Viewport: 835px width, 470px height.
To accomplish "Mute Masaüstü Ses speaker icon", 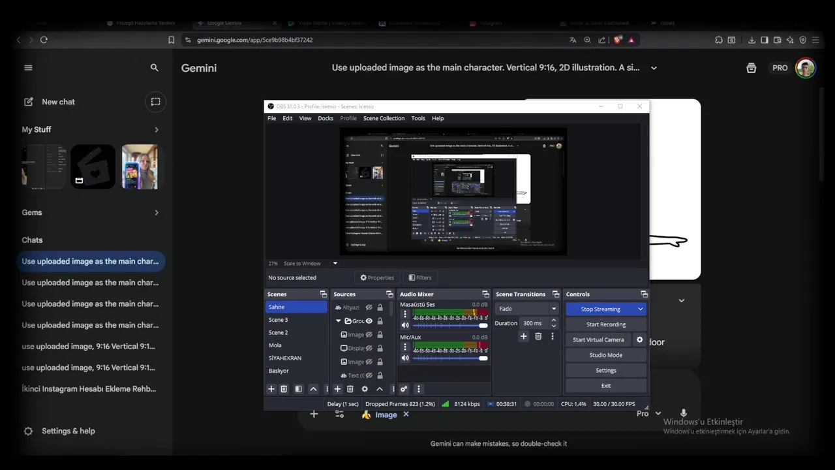I will pyautogui.click(x=405, y=325).
